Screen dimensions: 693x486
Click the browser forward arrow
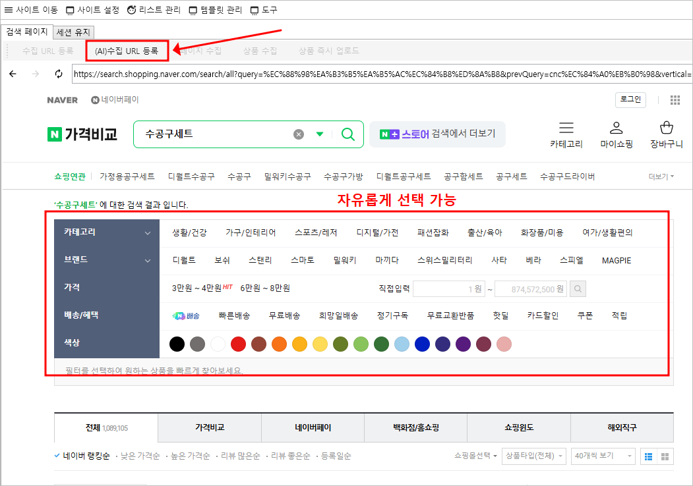36,74
